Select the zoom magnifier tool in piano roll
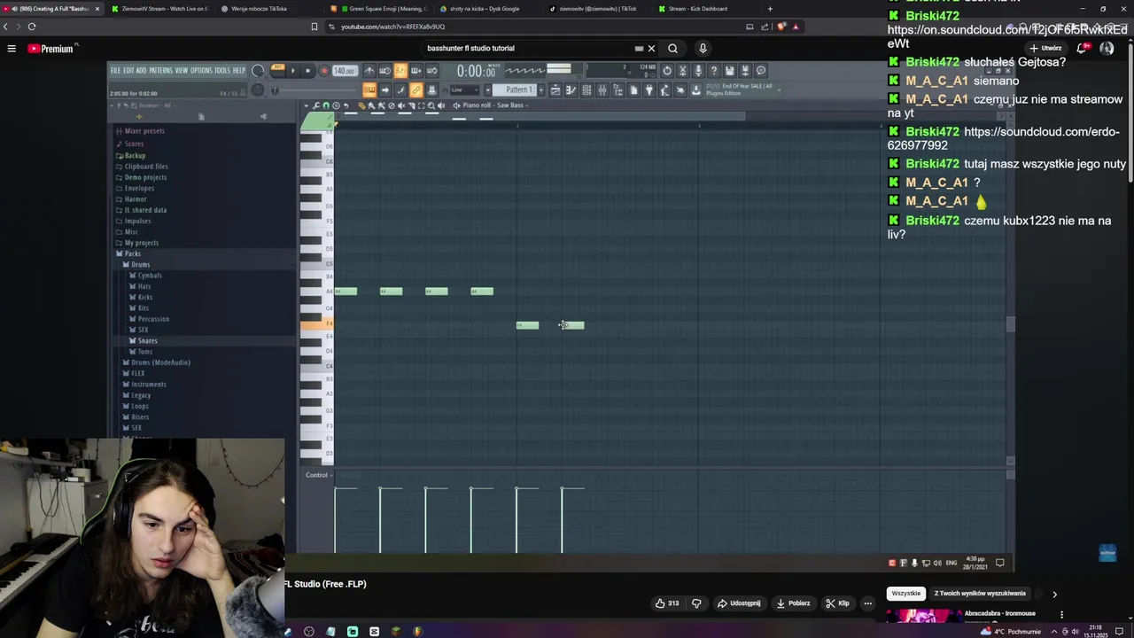Screen dimensions: 1134x638 431,105
